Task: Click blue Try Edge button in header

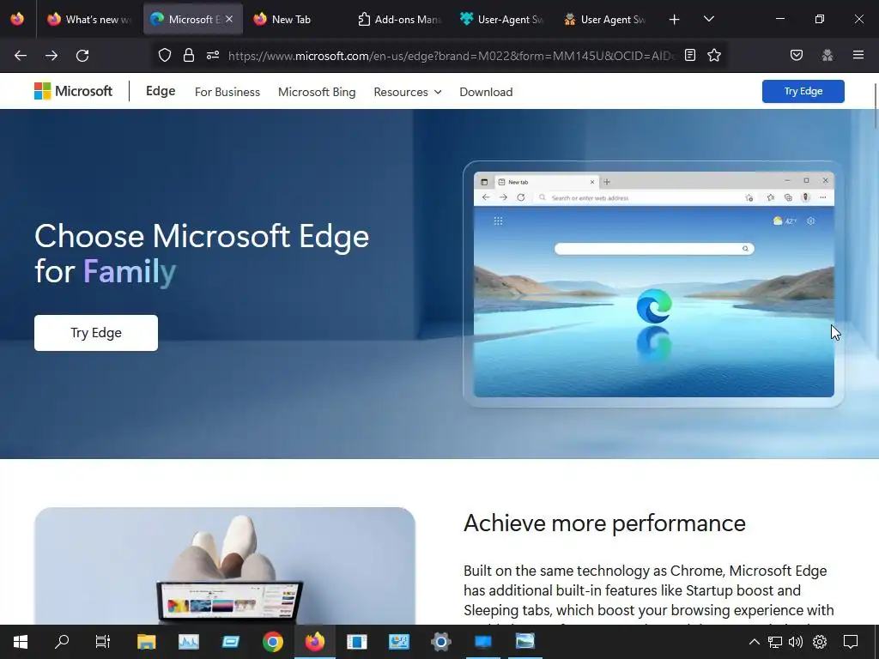Action: click(x=803, y=91)
